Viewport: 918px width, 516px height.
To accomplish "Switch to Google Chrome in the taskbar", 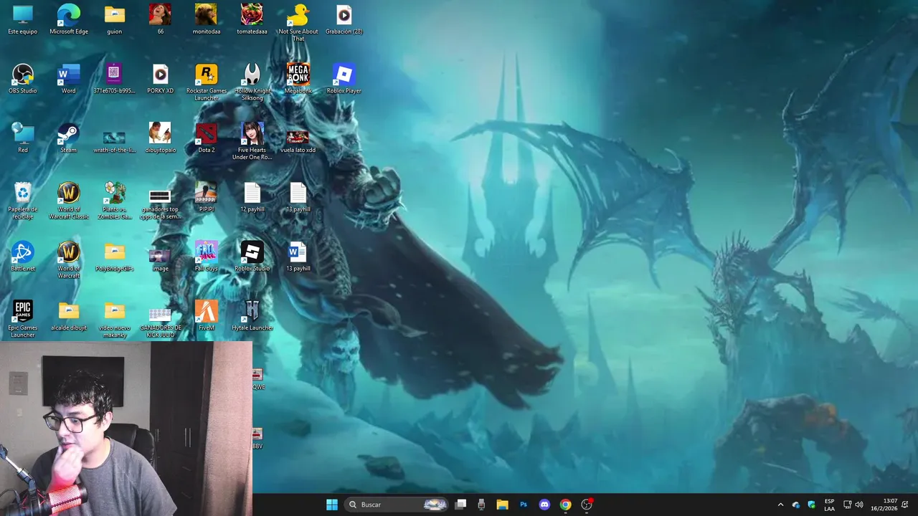I will (565, 505).
